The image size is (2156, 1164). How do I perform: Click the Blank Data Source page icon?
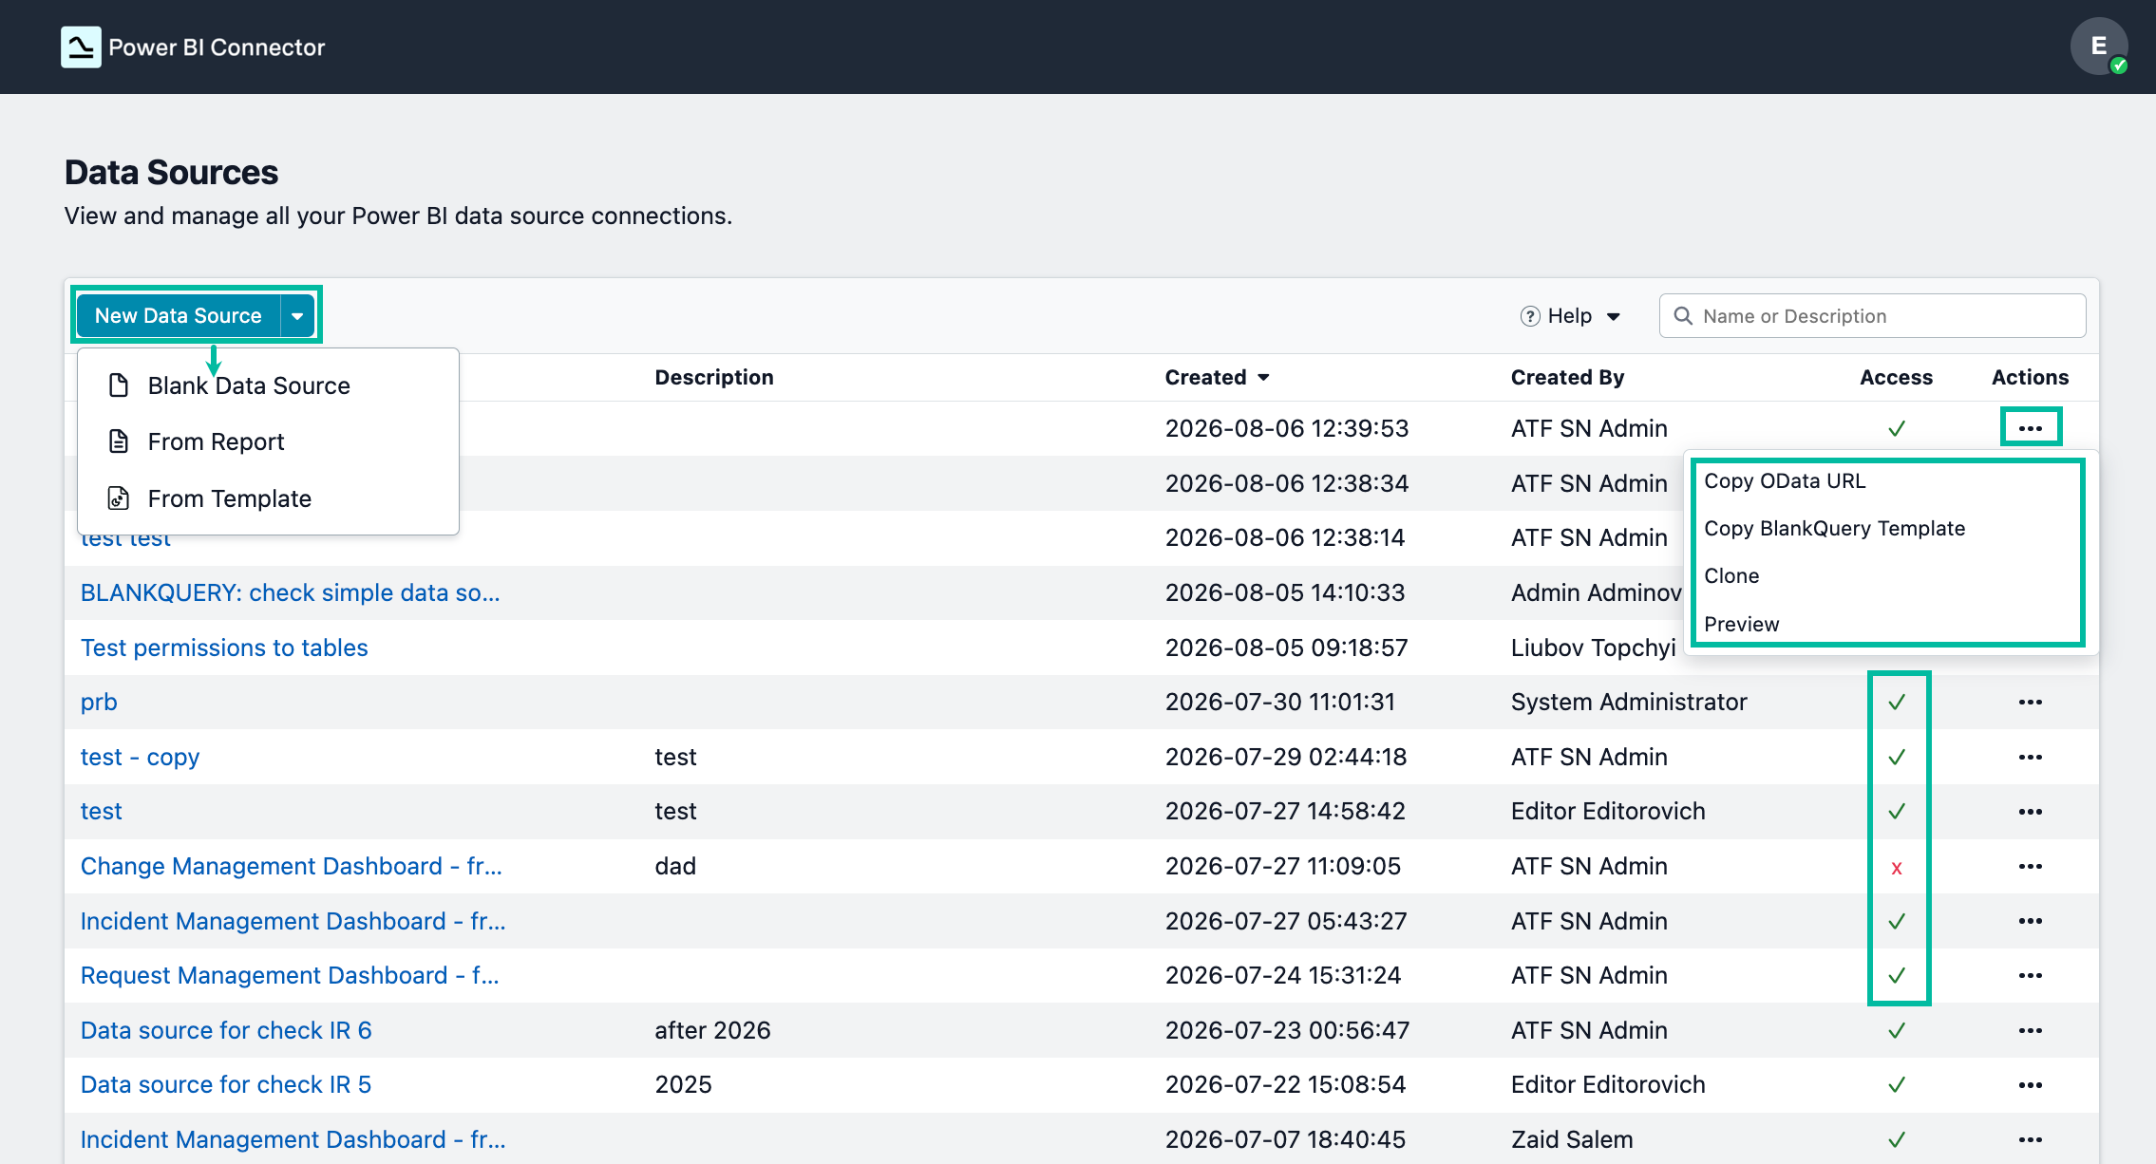click(x=119, y=385)
